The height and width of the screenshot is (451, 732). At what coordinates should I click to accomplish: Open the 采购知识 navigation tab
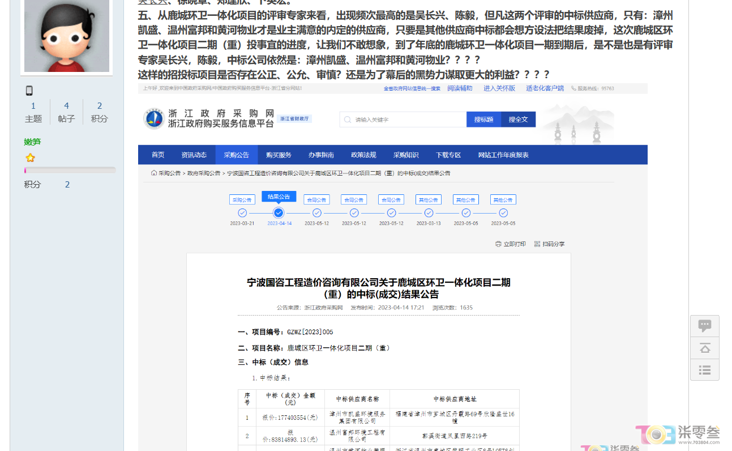click(406, 155)
